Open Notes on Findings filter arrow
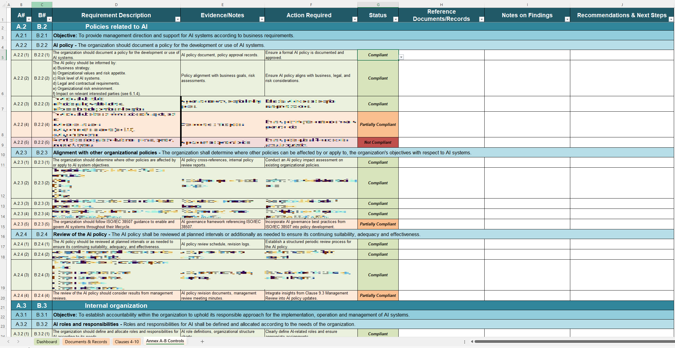This screenshot has width=675, height=348. [567, 19]
